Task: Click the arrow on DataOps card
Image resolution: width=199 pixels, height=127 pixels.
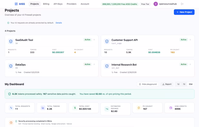Action: 94,64
